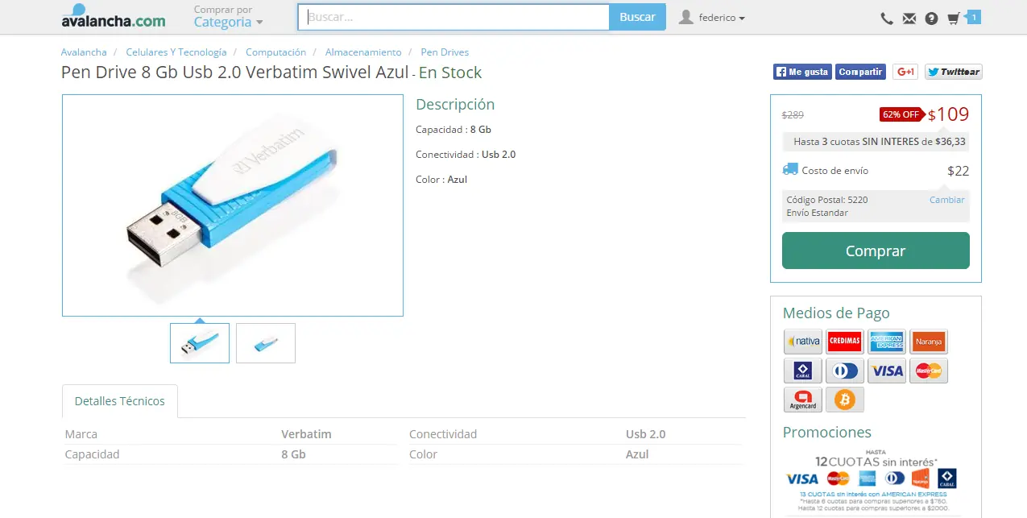
Task: Click the product title Pen Drive 8 Gb
Action: click(x=235, y=73)
